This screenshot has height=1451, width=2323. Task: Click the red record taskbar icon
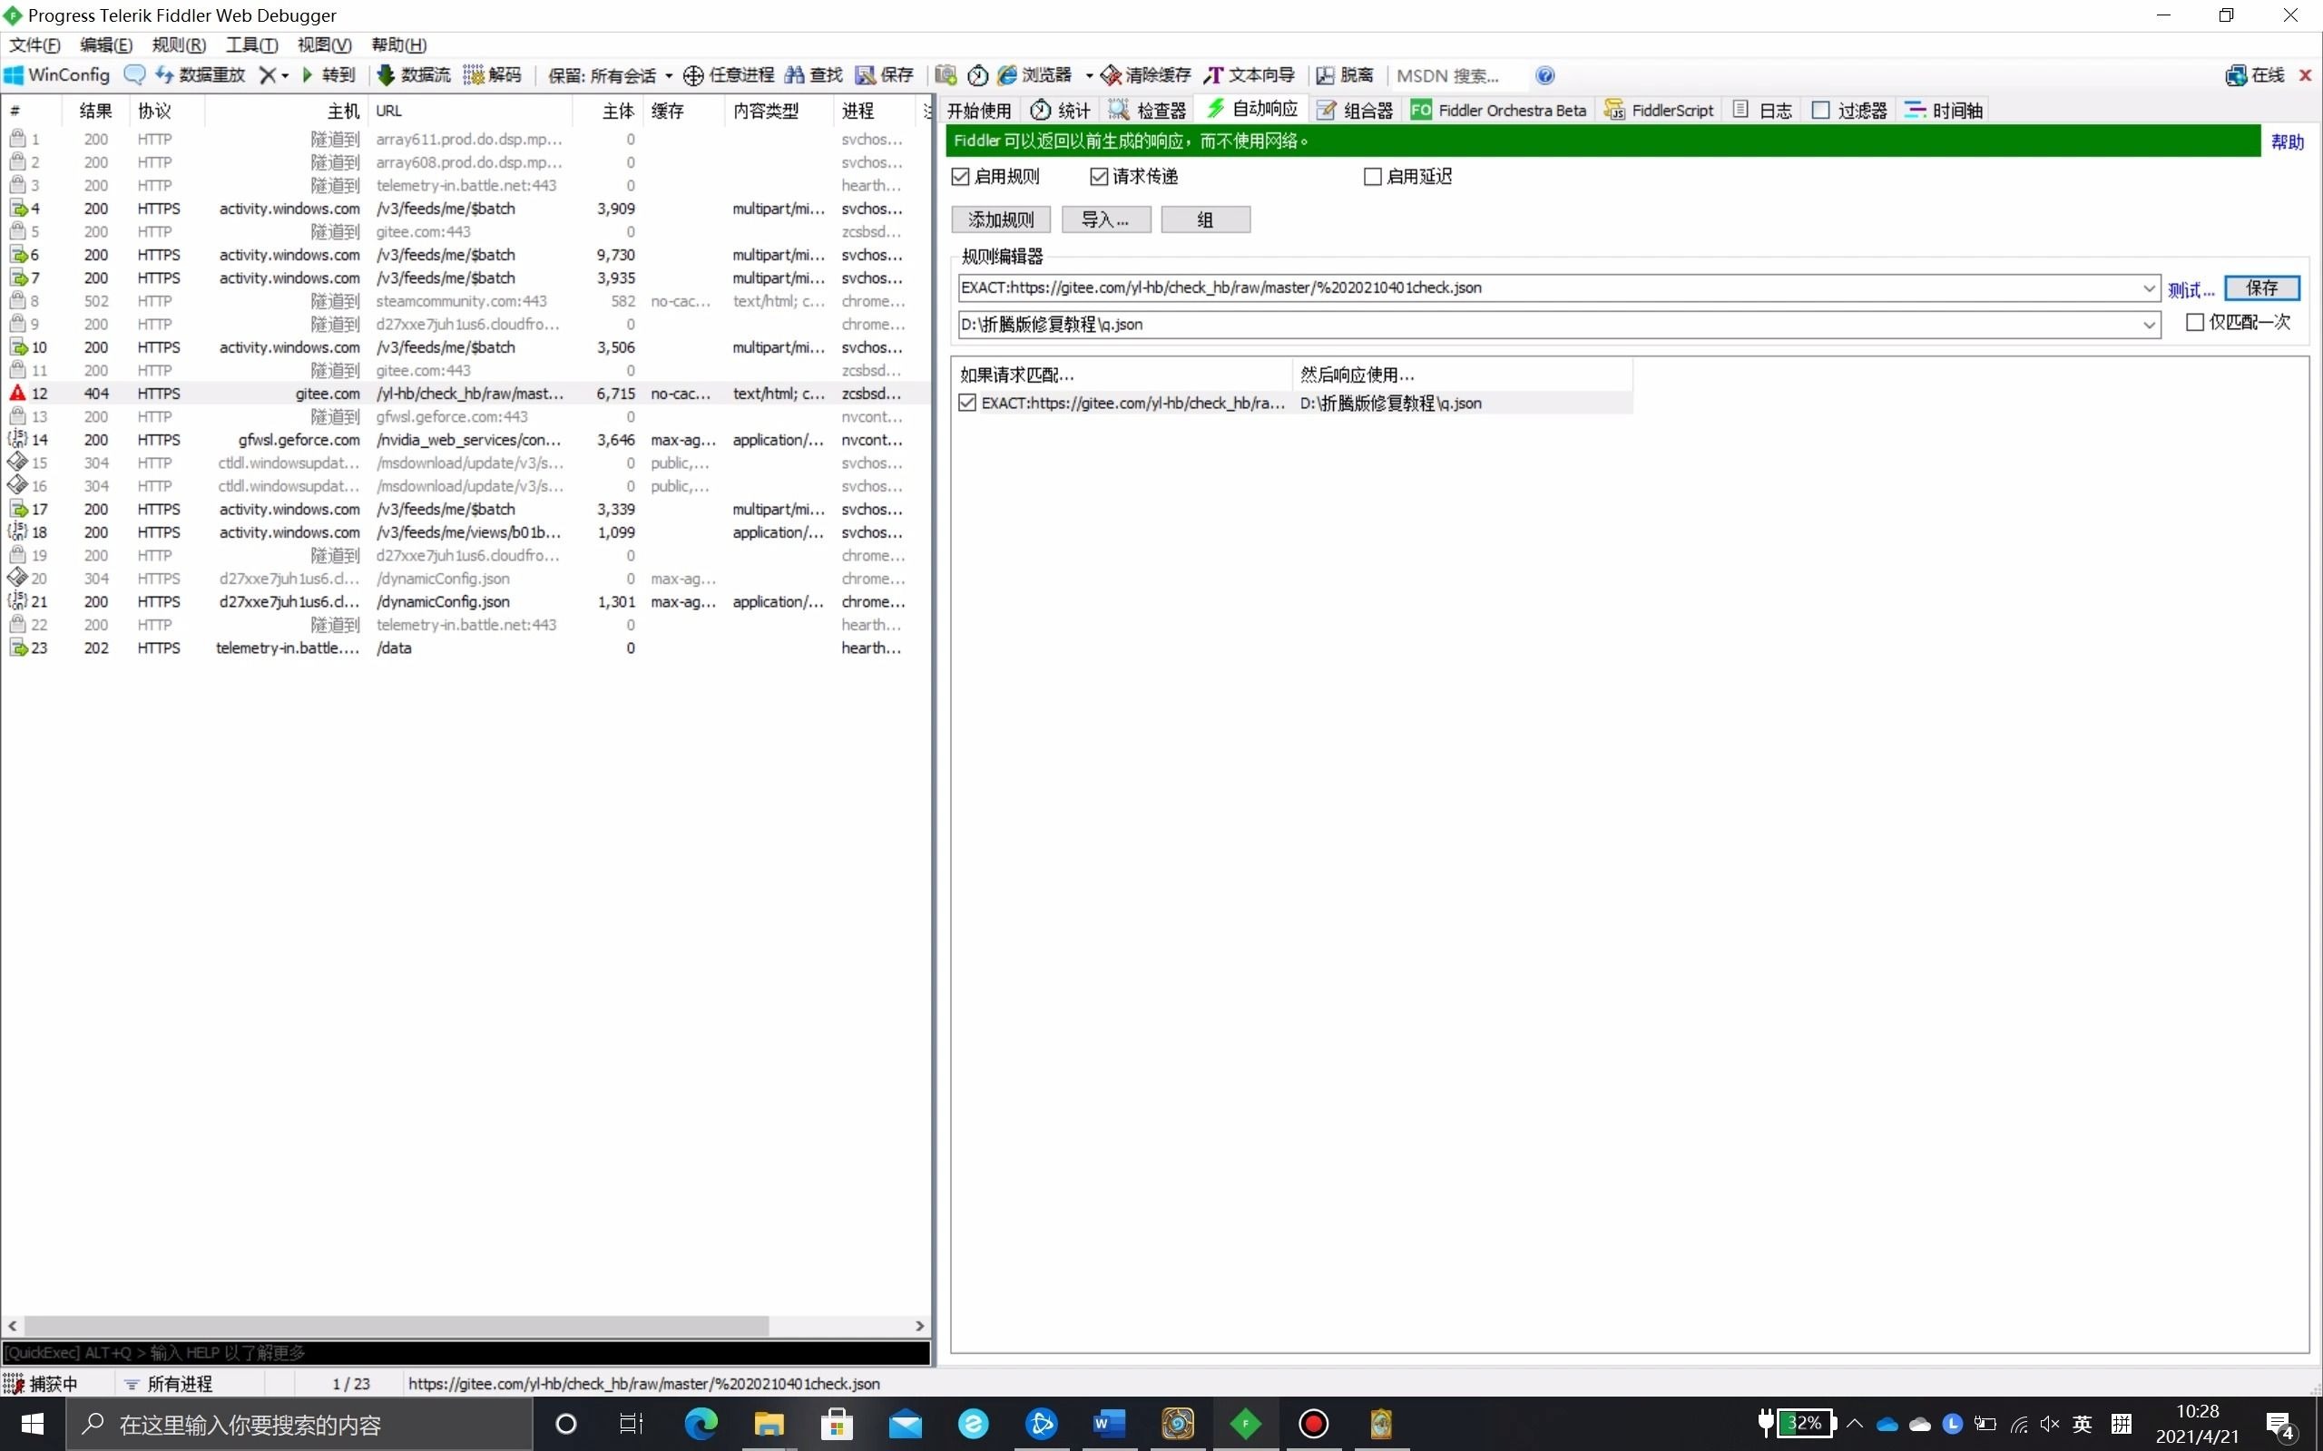pos(1314,1424)
